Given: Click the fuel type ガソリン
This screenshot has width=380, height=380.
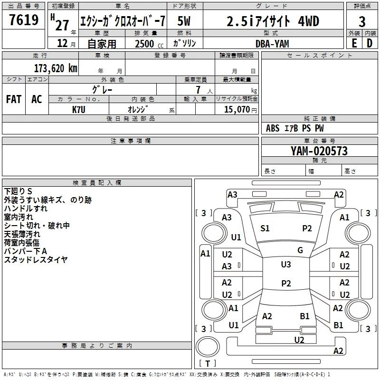Looking at the screenshot, I should [184, 43].
